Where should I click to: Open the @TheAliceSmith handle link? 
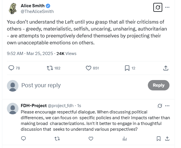pyautogui.click(x=37, y=12)
